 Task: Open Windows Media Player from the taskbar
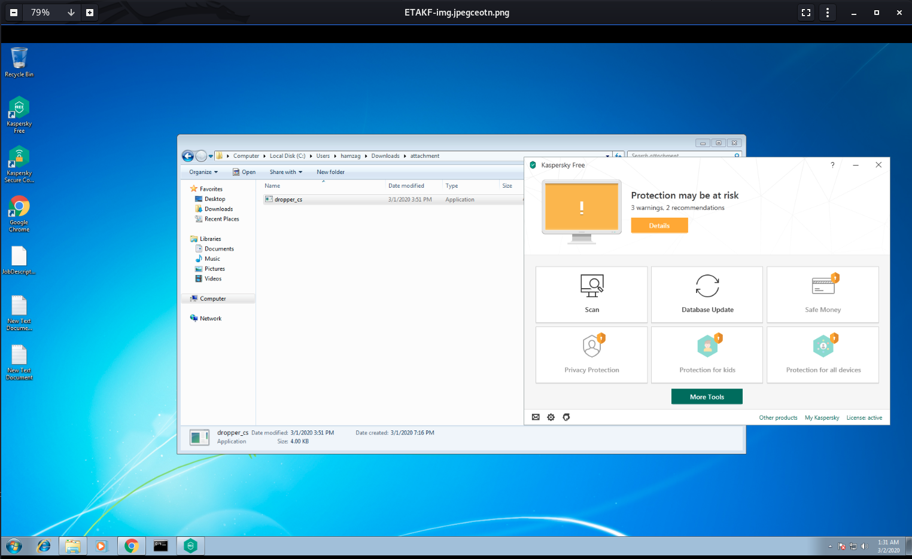(x=101, y=546)
